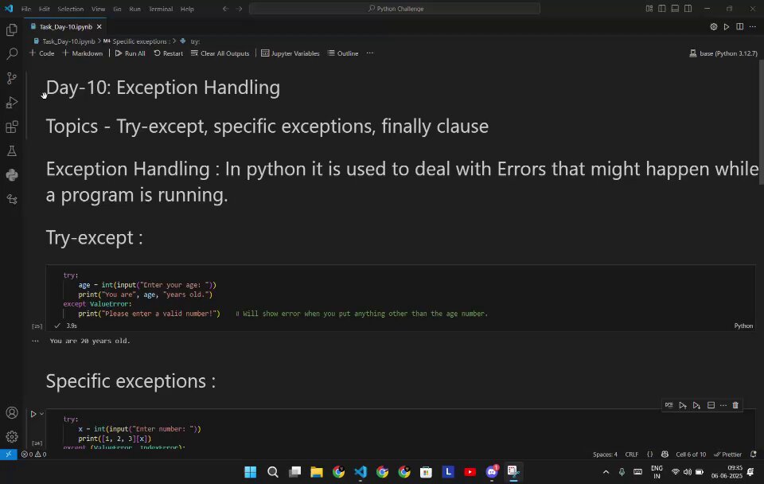The image size is (764, 484).
Task: Execute above cells from cell toolbar
Action: tap(683, 405)
